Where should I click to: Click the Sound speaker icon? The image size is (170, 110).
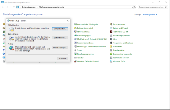[x=75, y=50]
